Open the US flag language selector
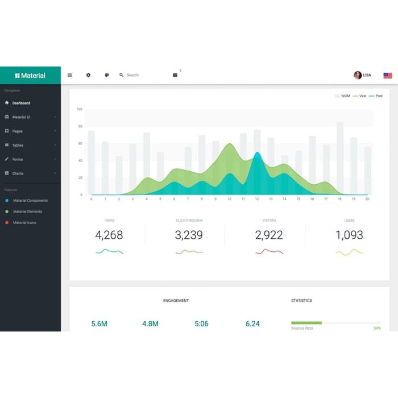Image resolution: width=398 pixels, height=398 pixels. click(x=388, y=76)
